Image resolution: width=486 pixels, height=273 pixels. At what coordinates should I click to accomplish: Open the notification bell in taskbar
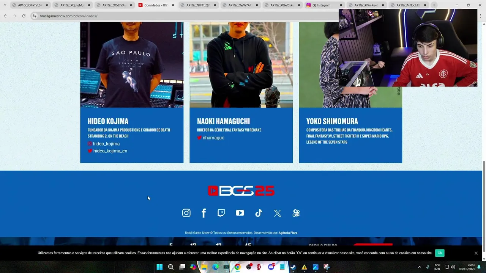(479, 267)
